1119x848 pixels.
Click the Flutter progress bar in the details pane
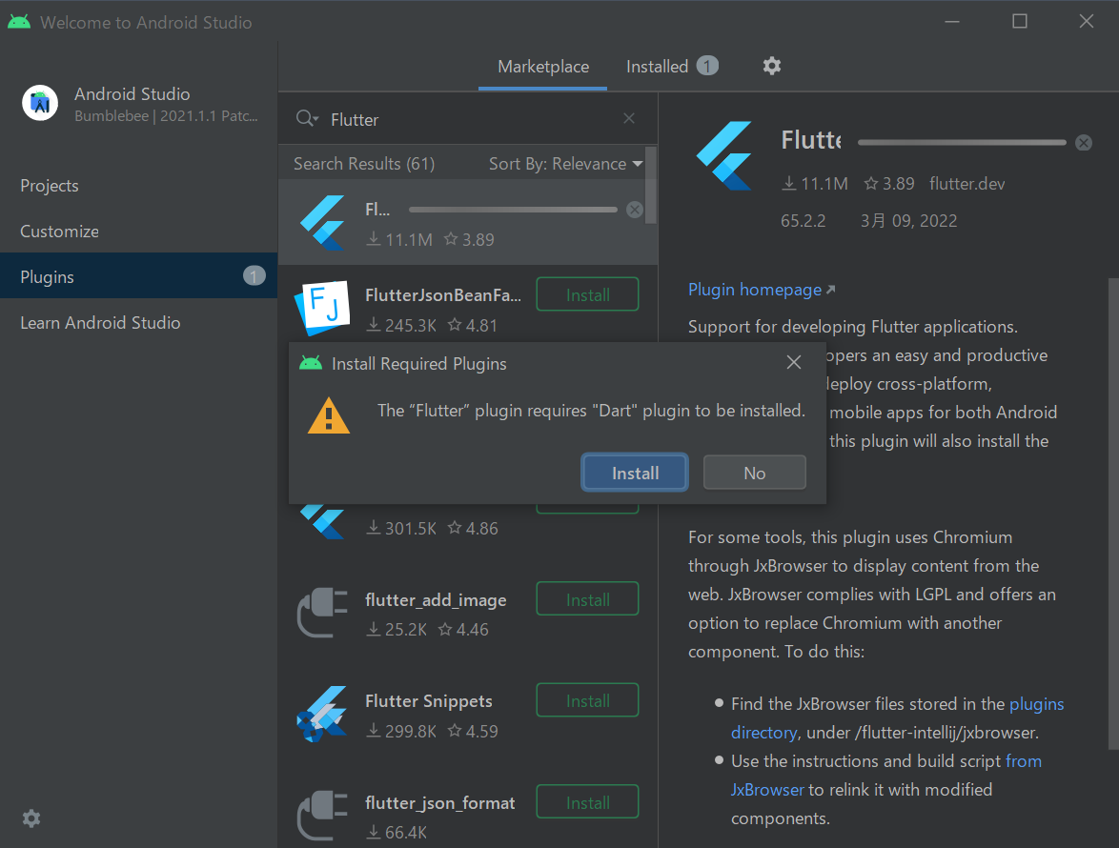(x=962, y=143)
